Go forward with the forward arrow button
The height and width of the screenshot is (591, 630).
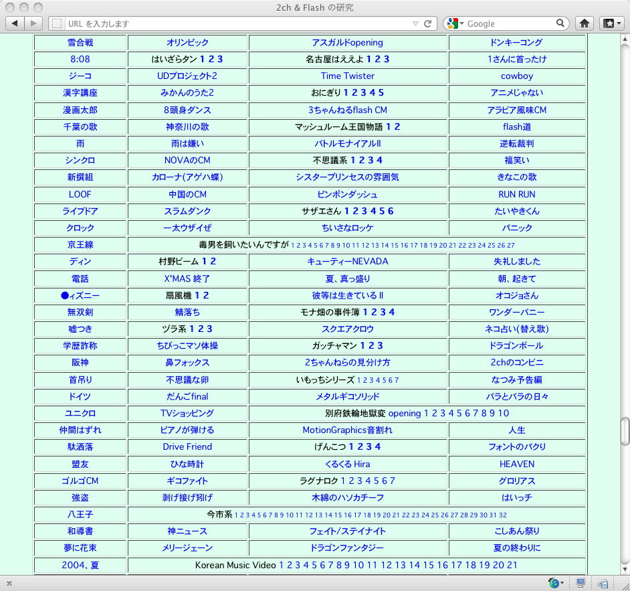click(x=33, y=23)
